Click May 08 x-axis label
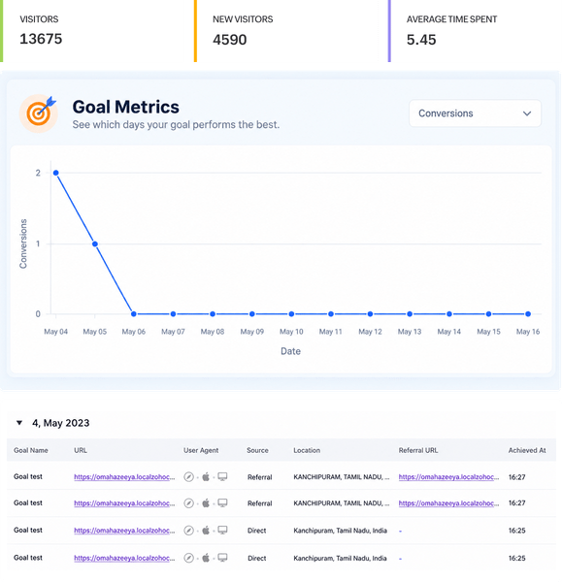The width and height of the screenshot is (562, 582). coord(213,332)
